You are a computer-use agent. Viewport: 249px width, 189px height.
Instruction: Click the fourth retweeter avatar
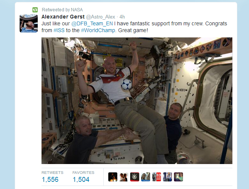coord(146,177)
